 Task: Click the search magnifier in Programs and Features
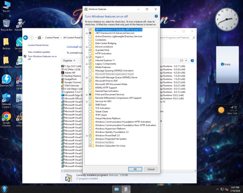[x=193, y=38]
